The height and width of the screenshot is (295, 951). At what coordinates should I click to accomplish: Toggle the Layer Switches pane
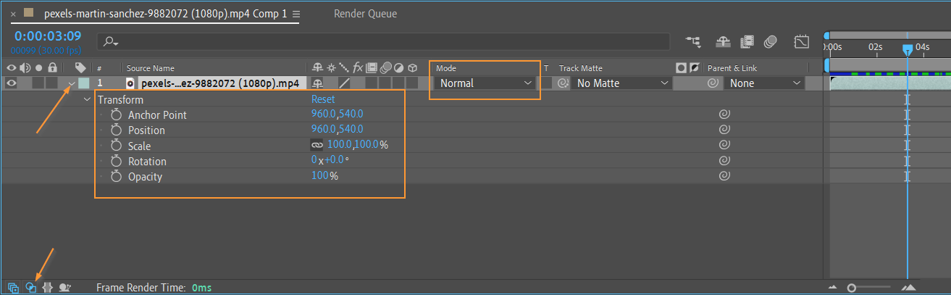point(14,287)
